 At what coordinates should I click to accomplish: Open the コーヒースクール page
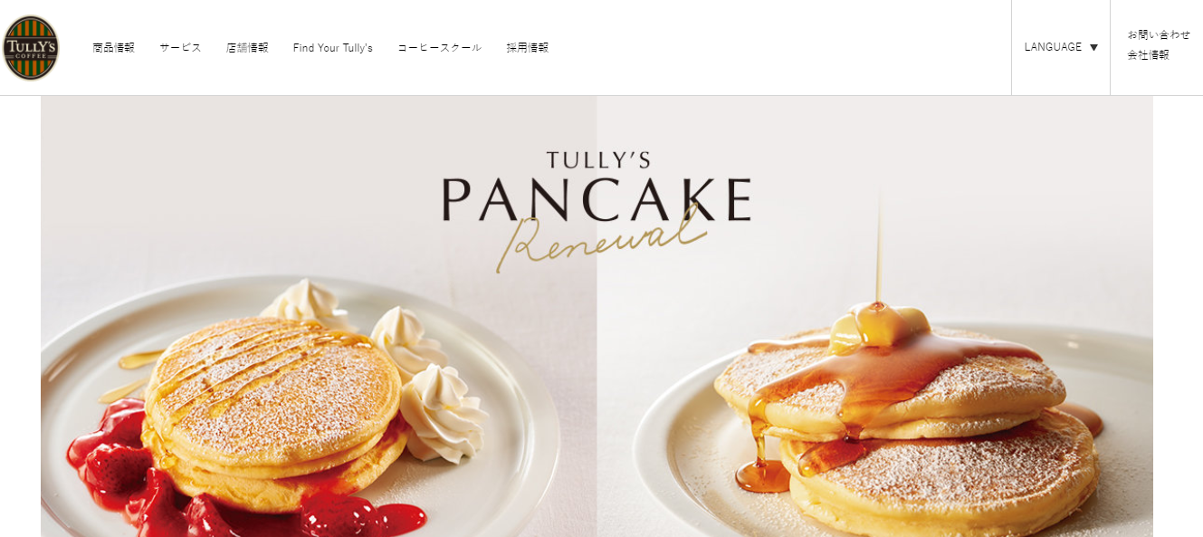point(439,48)
